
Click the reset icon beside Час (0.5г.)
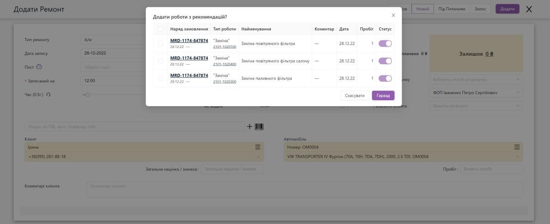pos(49,95)
